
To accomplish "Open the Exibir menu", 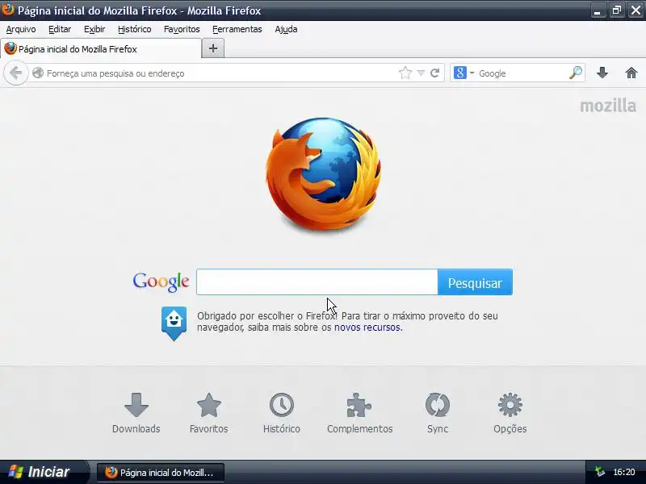I will pyautogui.click(x=94, y=29).
